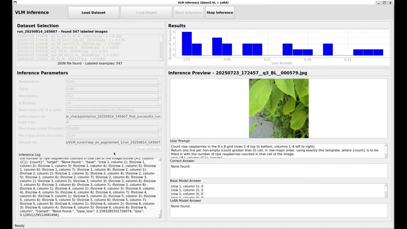Click the Inference Log scroll-down arrow
407x229 pixels.
(160, 216)
